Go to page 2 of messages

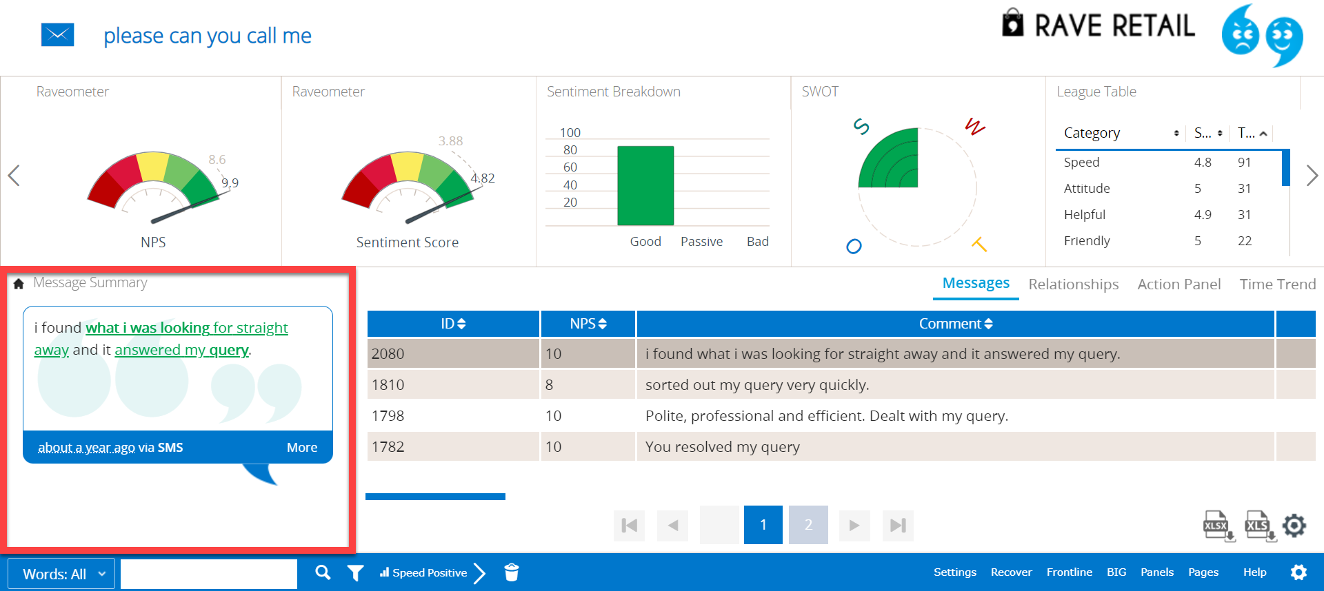808,525
